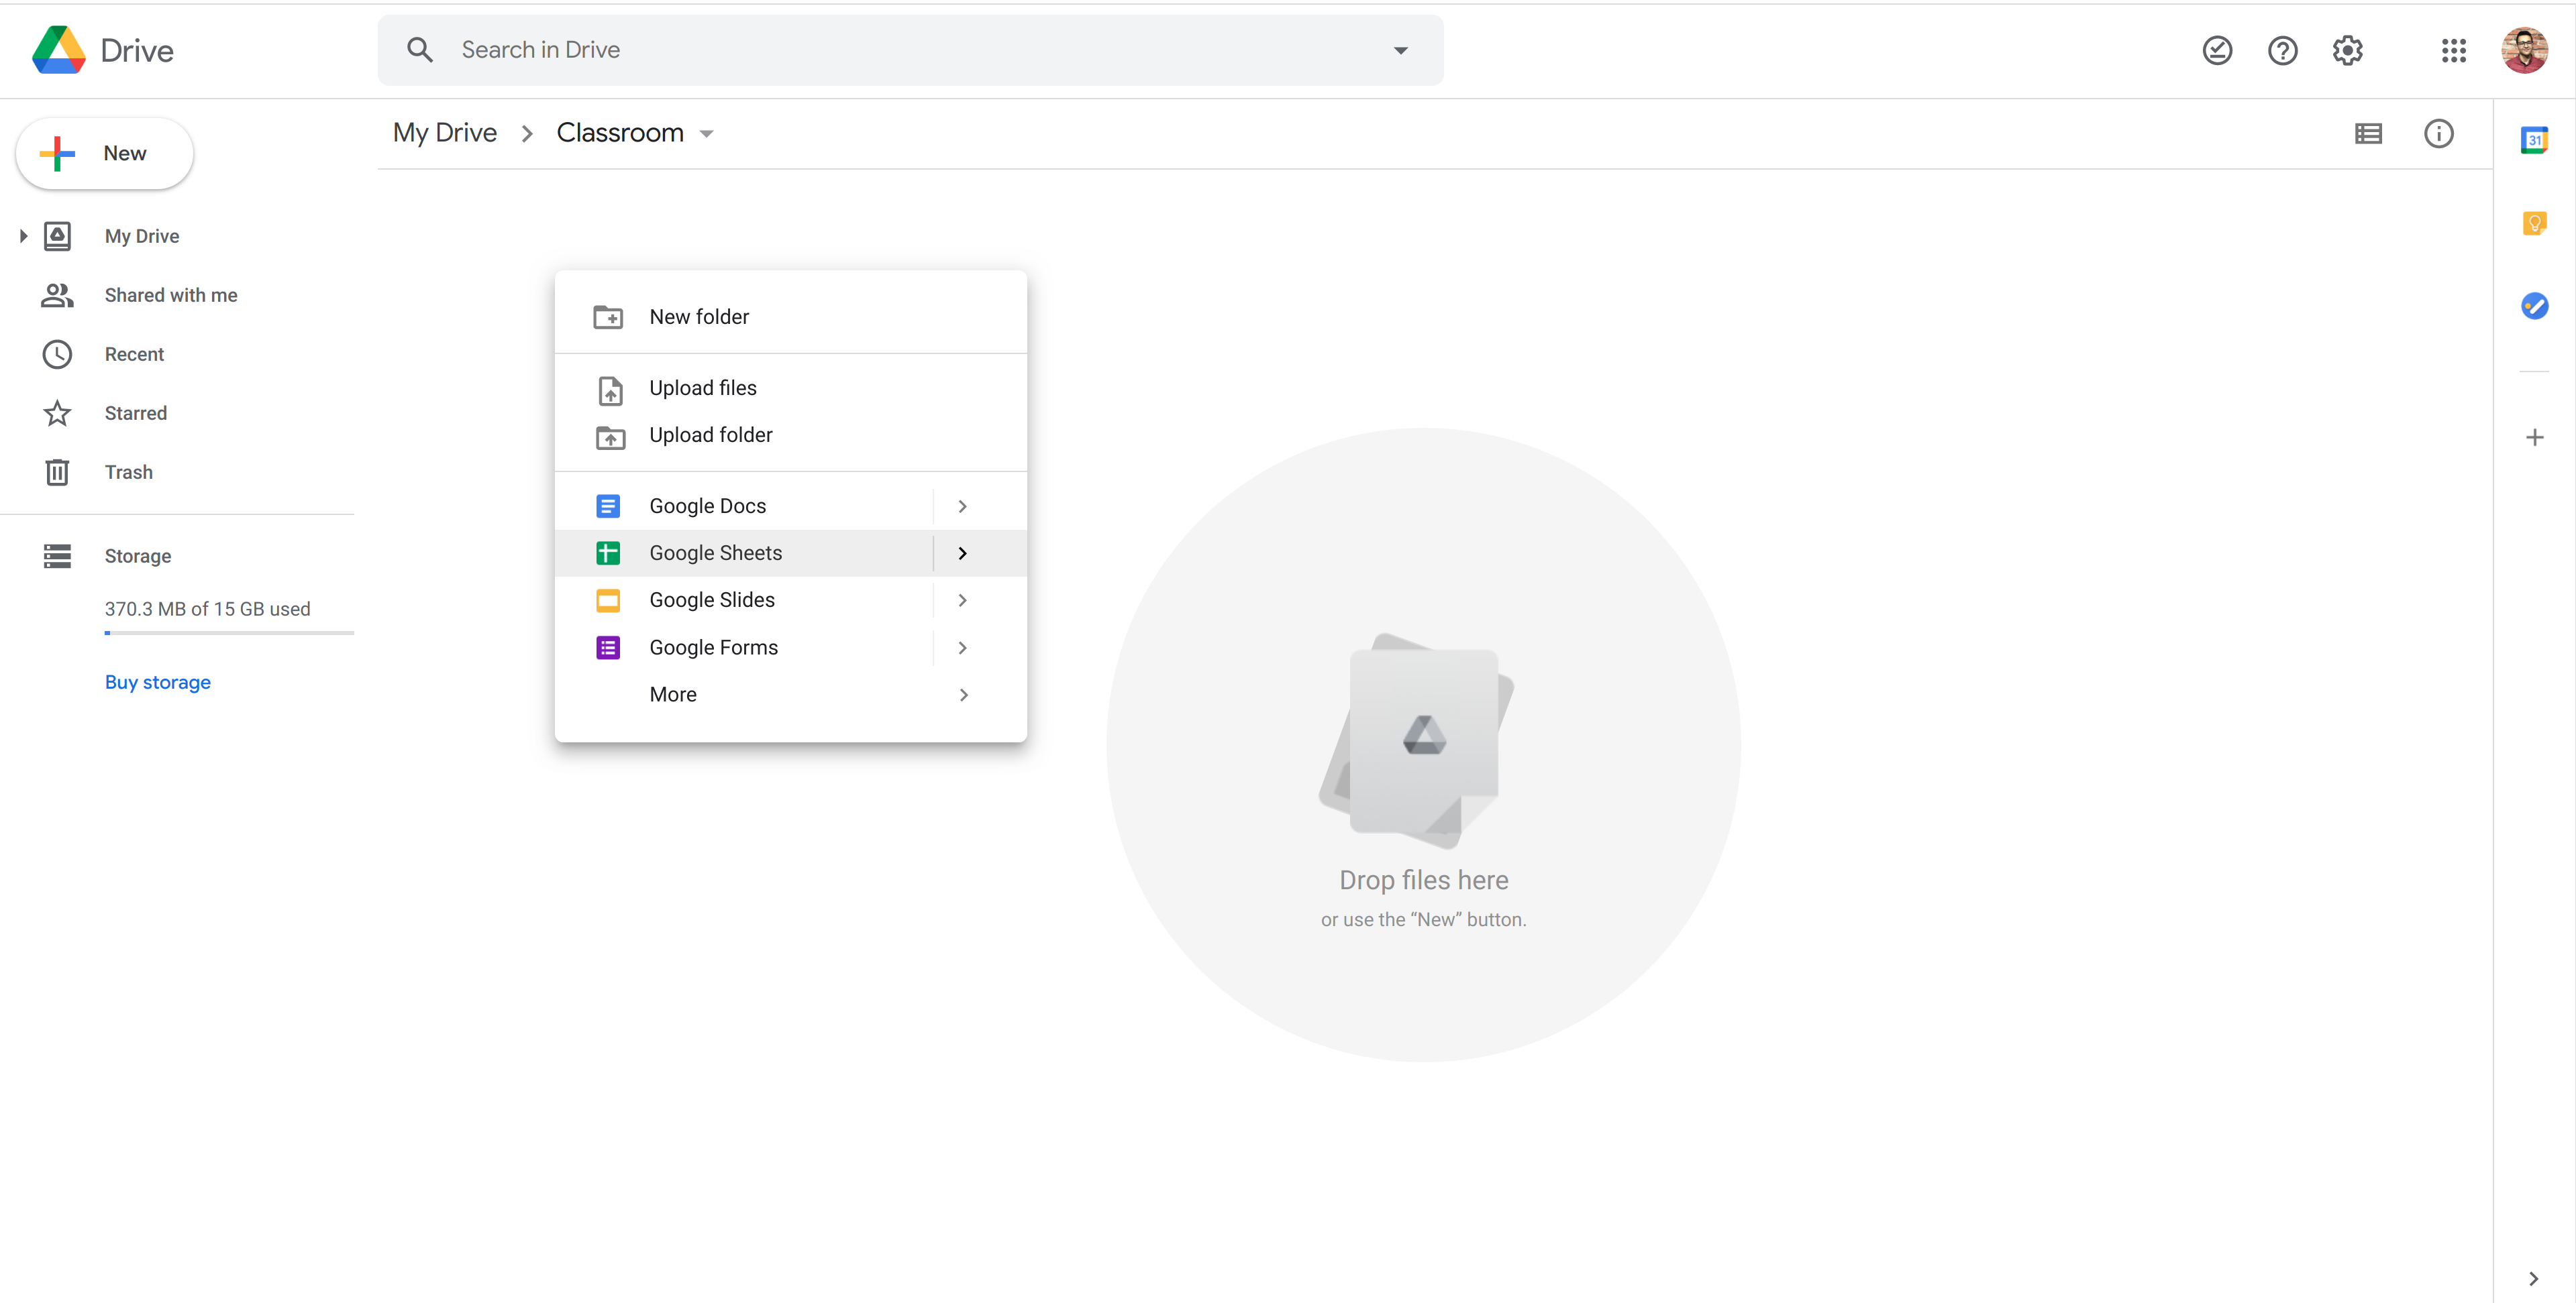Click the New button
The image size is (2576, 1303).
105,153
